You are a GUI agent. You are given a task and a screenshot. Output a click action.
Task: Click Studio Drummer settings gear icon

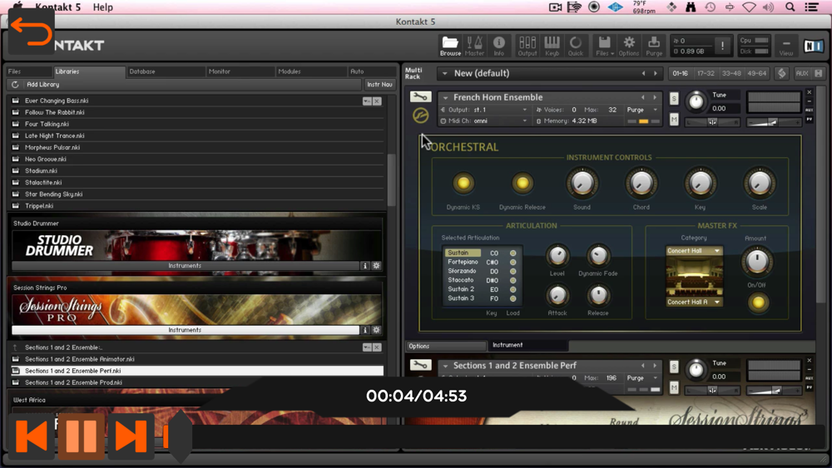pyautogui.click(x=376, y=265)
